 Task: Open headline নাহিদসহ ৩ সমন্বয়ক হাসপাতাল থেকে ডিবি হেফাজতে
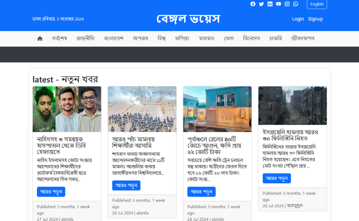click(x=61, y=146)
